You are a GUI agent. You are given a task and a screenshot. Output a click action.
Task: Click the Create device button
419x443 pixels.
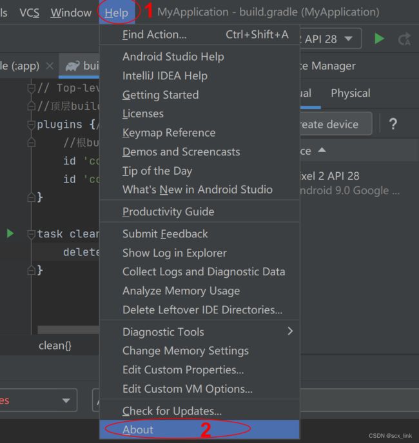336,124
